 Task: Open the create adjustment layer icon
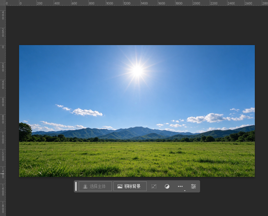[x=167, y=186]
